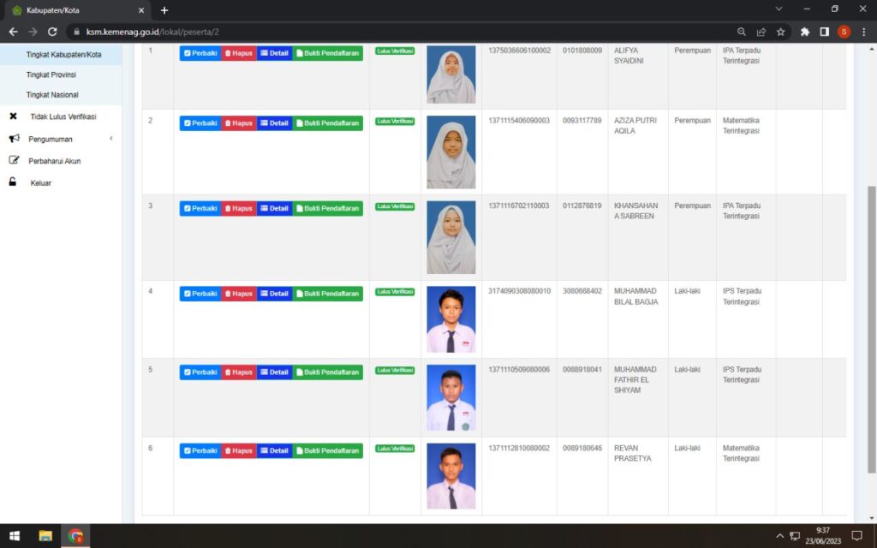
Task: Toggle the browser side panel icon
Action: (x=824, y=32)
